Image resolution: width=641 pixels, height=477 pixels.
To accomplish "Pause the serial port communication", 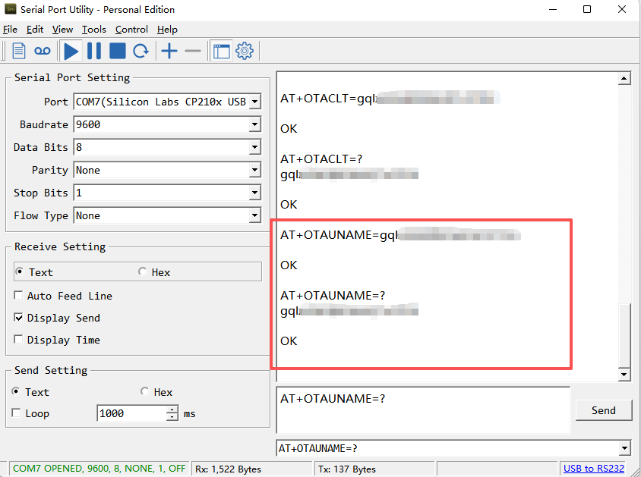I will point(94,51).
